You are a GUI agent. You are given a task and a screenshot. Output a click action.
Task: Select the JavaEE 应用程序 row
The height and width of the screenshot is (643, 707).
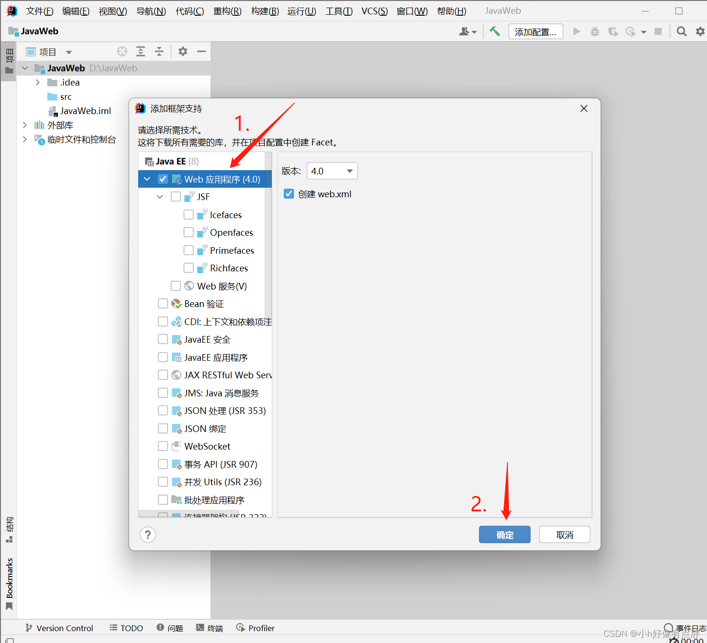[205, 357]
